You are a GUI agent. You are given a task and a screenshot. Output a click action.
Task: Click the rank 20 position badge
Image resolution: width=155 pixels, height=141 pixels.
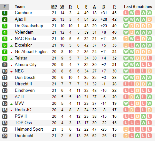tap(5, 136)
